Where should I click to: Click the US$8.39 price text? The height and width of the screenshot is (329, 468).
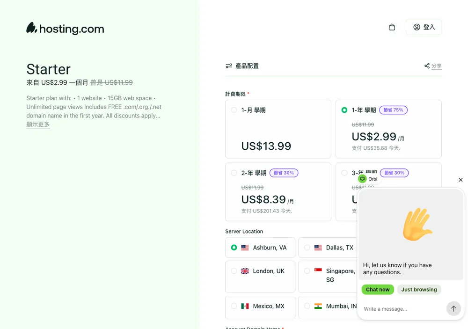coord(263,199)
